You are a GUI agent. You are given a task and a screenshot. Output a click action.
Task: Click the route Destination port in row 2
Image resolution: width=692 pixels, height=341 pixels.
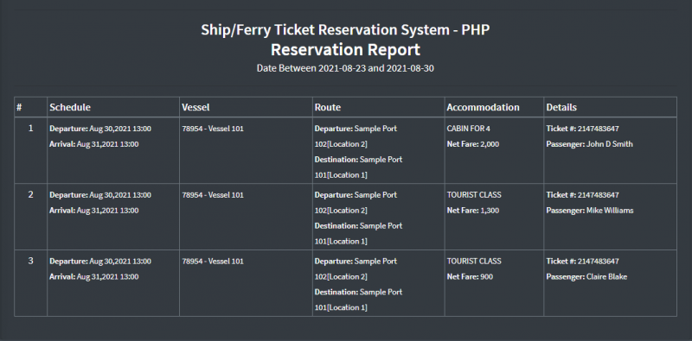coord(358,233)
